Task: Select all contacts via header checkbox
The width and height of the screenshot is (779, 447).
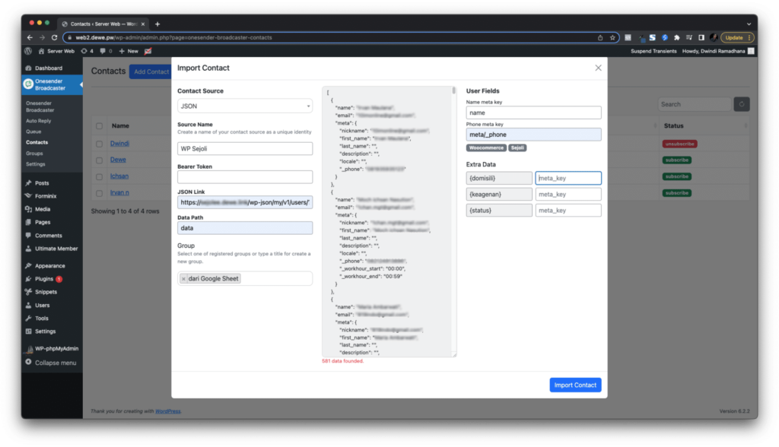Action: coord(99,126)
